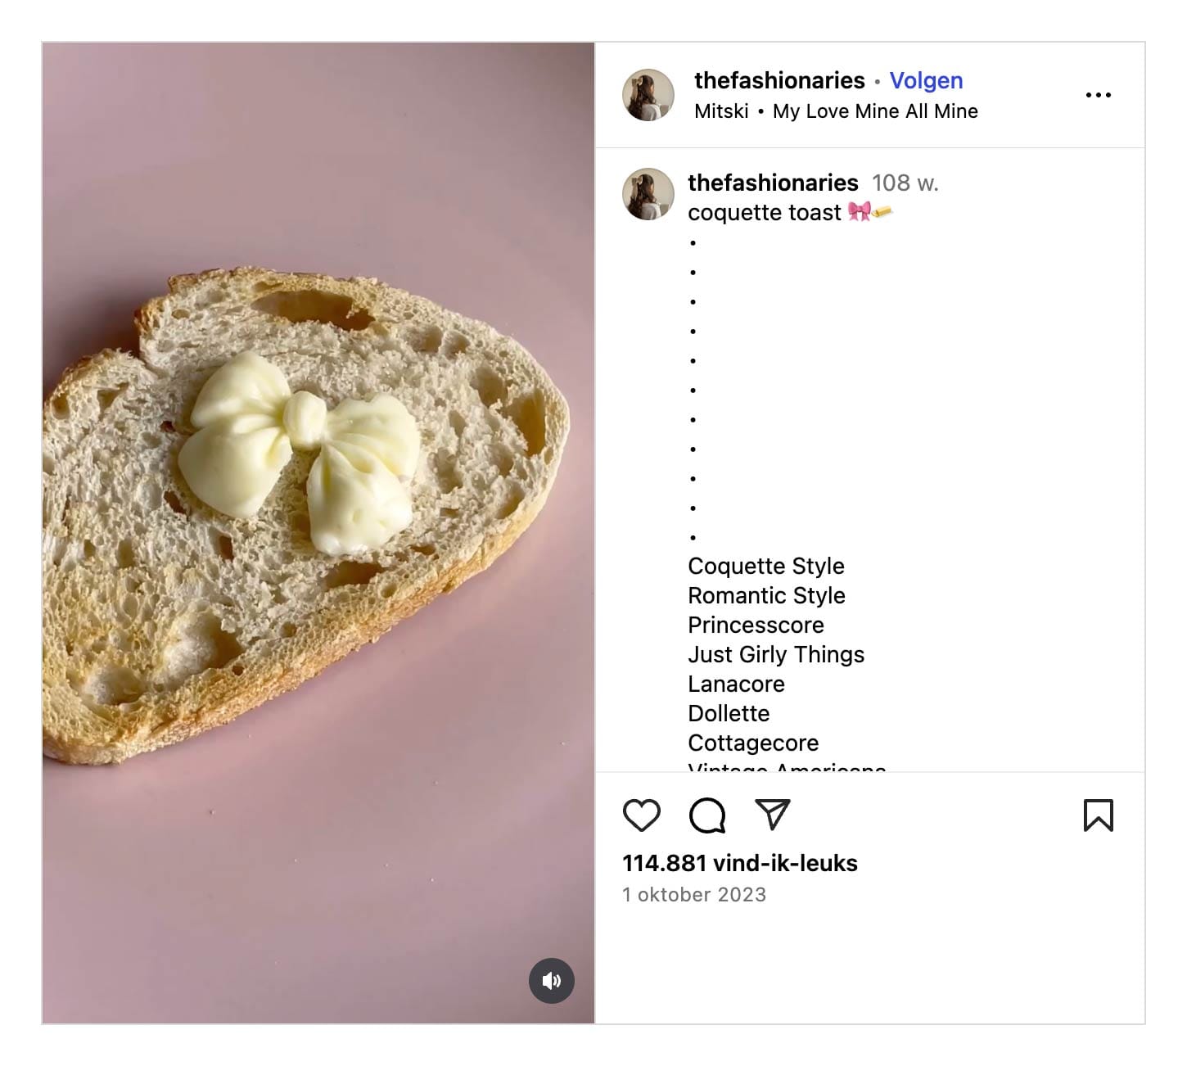Image resolution: width=1187 pixels, height=1066 pixels.
Task: Select the post date 1 oktober 2023
Action: (694, 895)
